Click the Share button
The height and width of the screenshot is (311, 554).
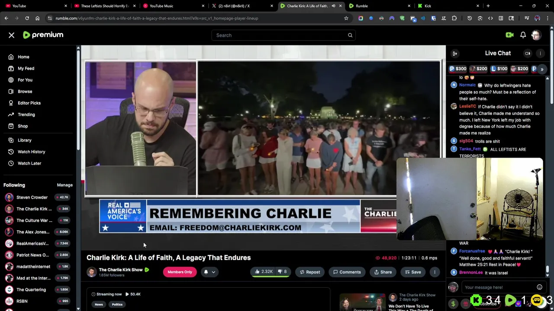(x=383, y=272)
